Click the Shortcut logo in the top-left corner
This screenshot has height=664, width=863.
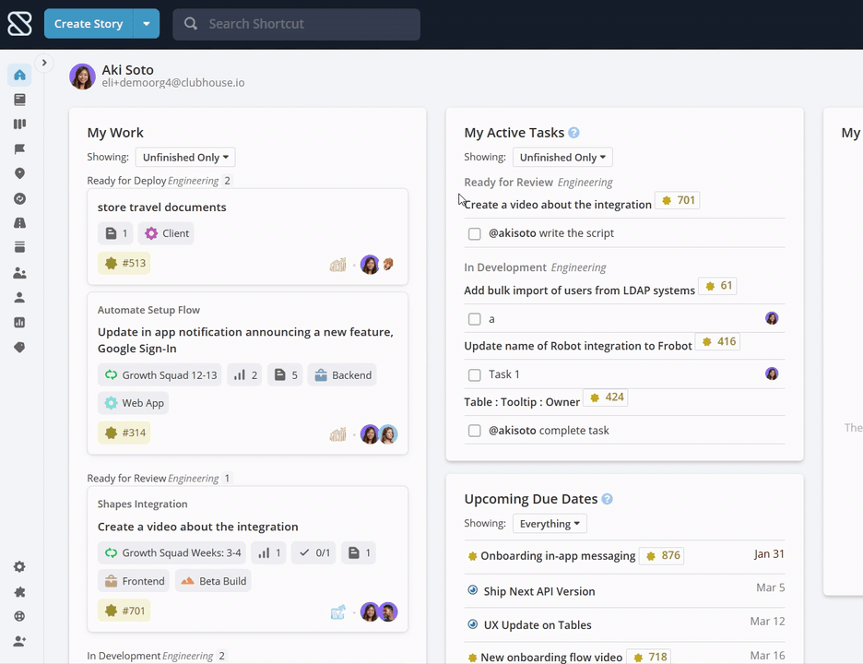19,24
